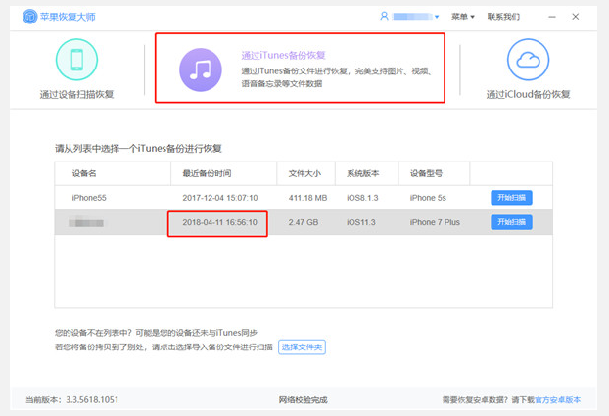Viewport: 609px width, 416px height.
Task: Click the 系统版本 column header
Action: pyautogui.click(x=363, y=173)
